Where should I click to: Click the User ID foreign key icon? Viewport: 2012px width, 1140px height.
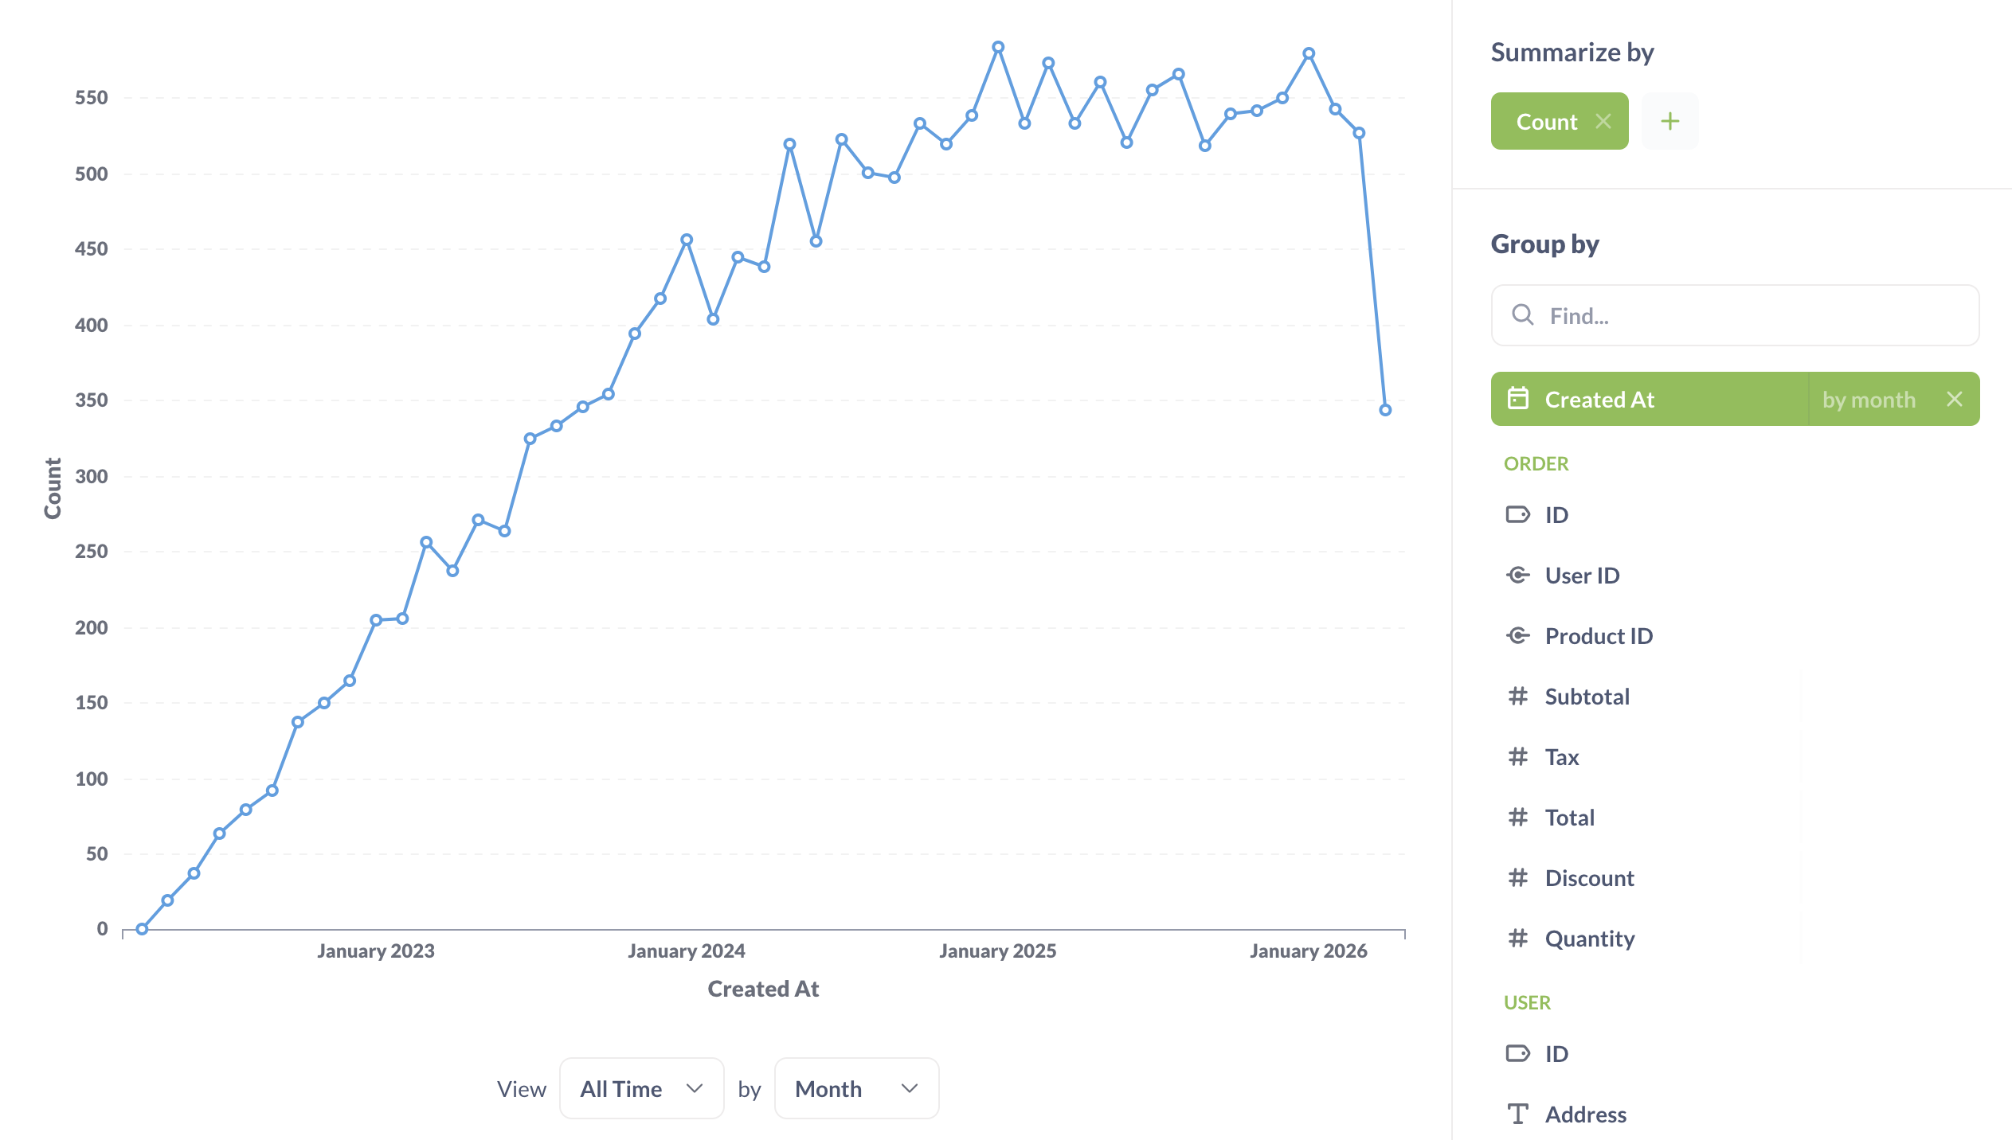[1518, 575]
